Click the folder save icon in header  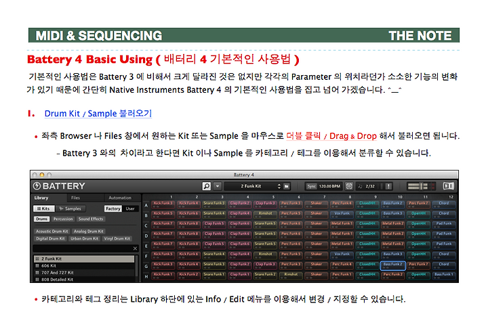click(x=287, y=186)
